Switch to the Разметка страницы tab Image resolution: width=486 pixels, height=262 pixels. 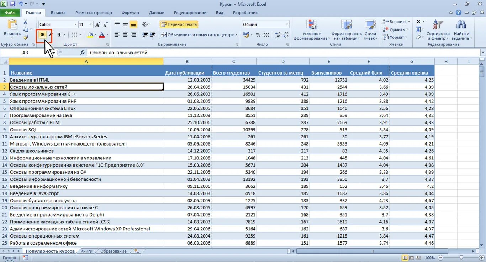point(94,13)
